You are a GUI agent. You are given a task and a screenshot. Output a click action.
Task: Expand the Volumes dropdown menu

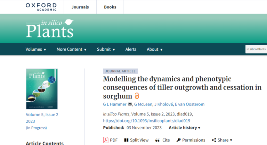(36, 49)
